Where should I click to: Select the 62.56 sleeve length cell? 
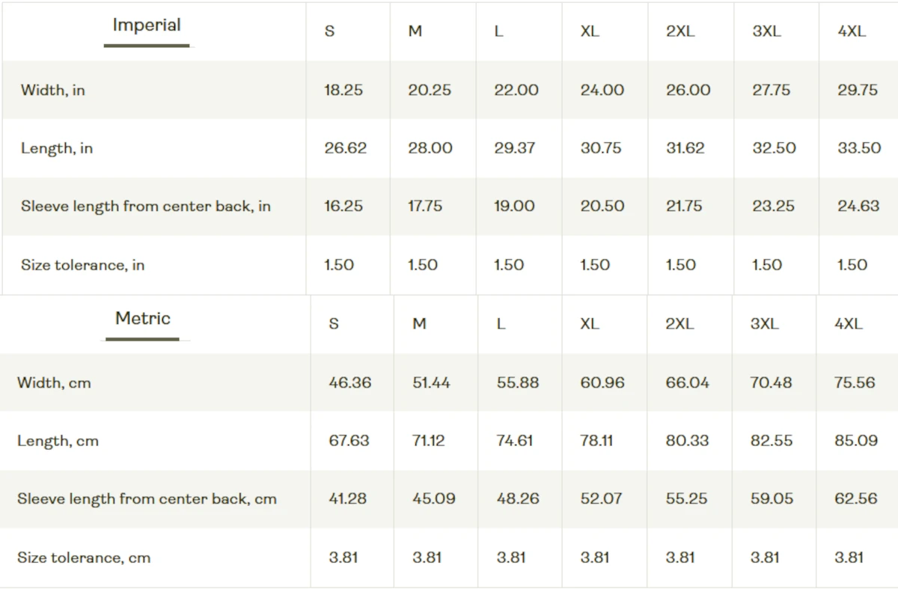856,498
